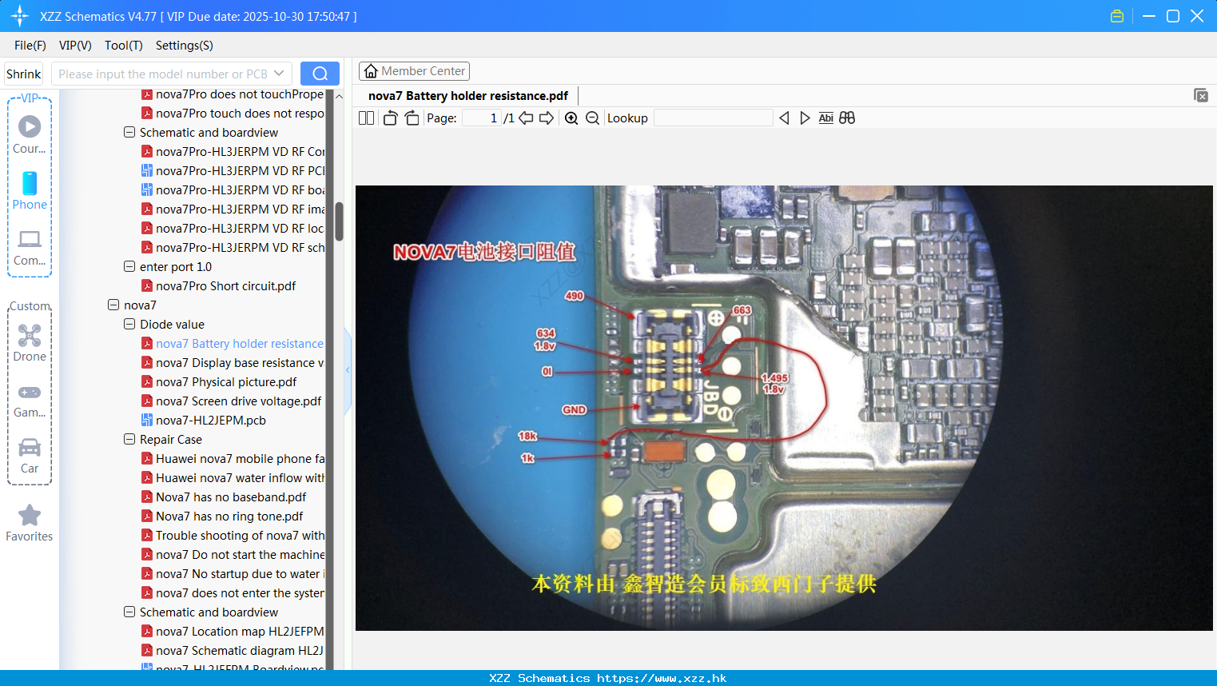Open nova7Pro-HL3JERPM VD RF sch file
Viewport: 1217px width, 686px height.
(240, 247)
